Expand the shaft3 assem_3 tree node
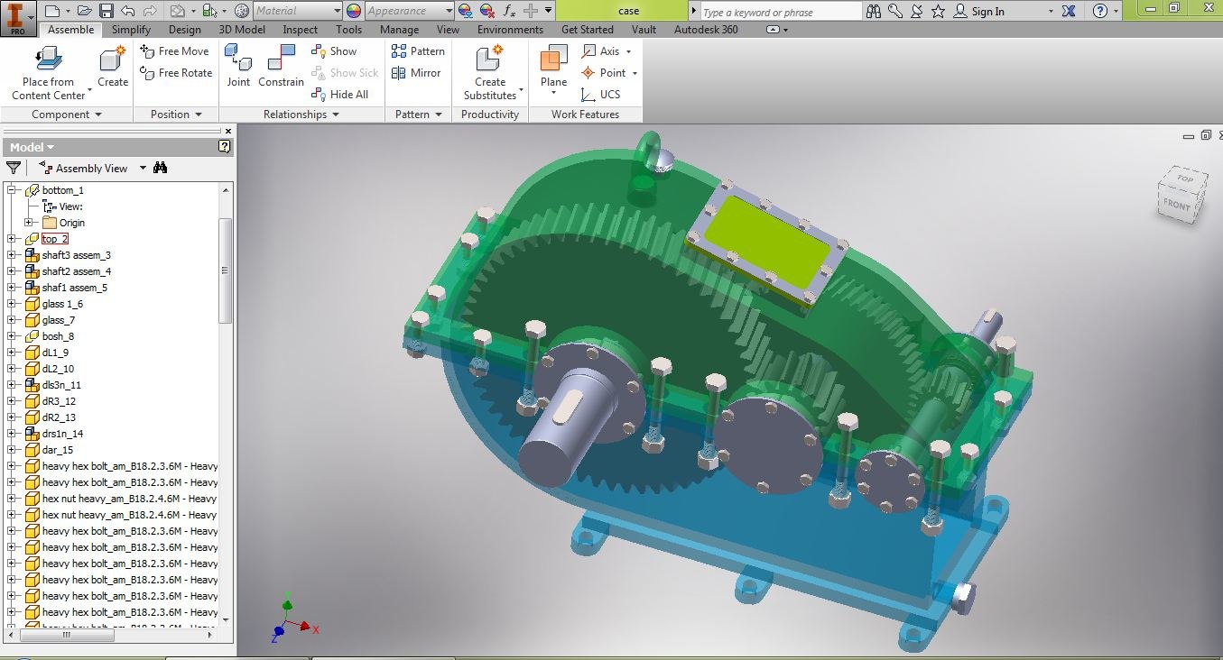 tap(12, 255)
